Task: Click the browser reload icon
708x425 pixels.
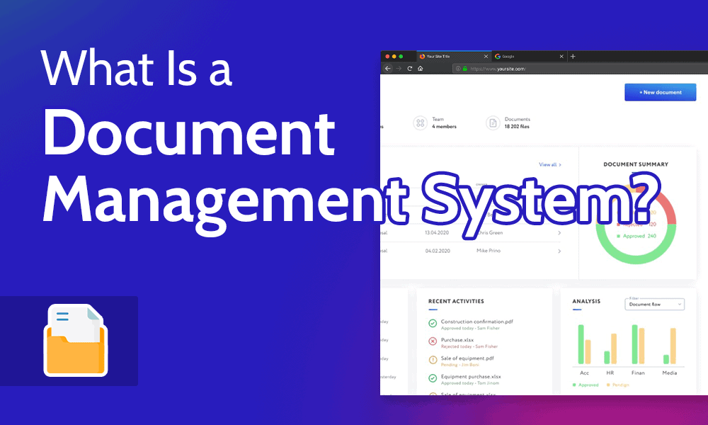Action: coord(409,69)
